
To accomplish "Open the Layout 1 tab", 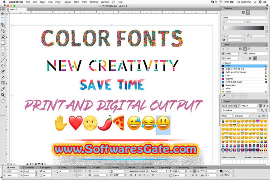I will pyautogui.click(x=13, y=9).
